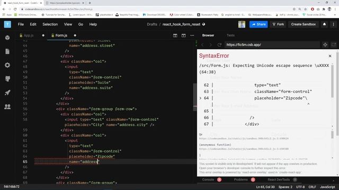Click the Chrome address bar
The width and height of the screenshot is (339, 190).
(x=156, y=9)
